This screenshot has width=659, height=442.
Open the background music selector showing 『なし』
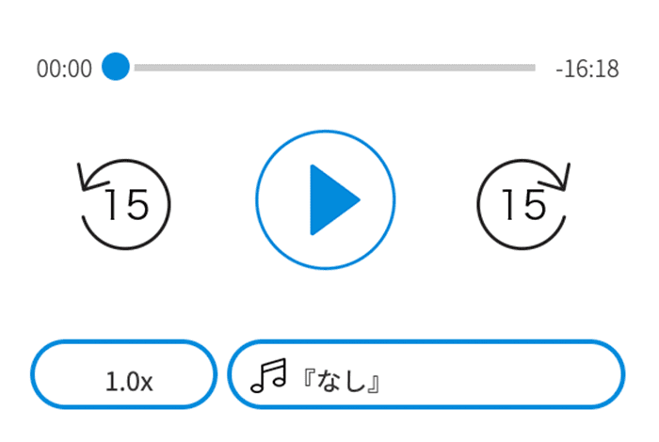click(426, 374)
